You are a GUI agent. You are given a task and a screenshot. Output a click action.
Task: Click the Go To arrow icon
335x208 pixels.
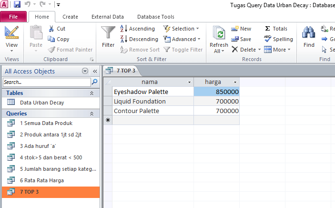[x=325, y=39]
